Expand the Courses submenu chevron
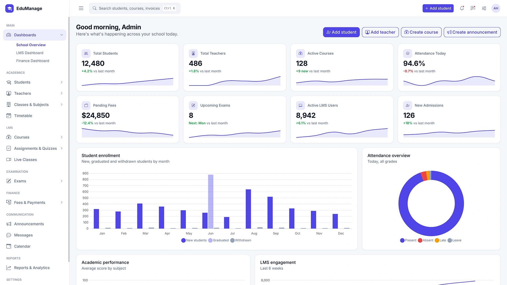 click(x=62, y=137)
